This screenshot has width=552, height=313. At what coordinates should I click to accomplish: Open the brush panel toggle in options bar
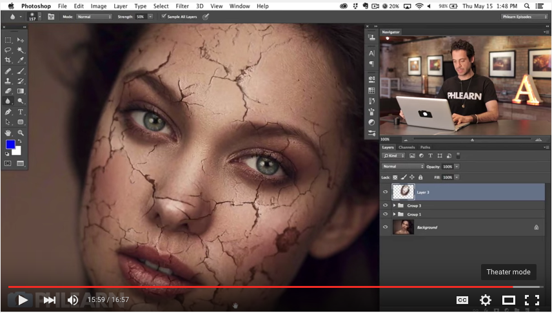click(x=51, y=17)
